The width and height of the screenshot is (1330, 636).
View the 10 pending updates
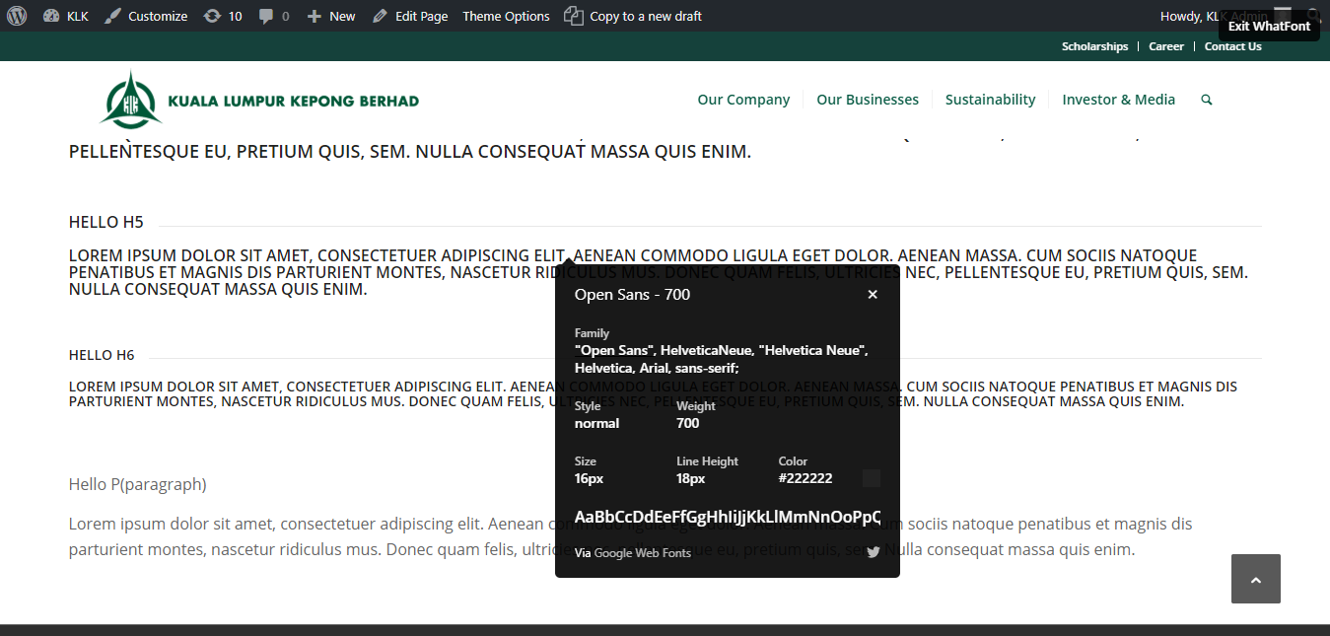[223, 16]
